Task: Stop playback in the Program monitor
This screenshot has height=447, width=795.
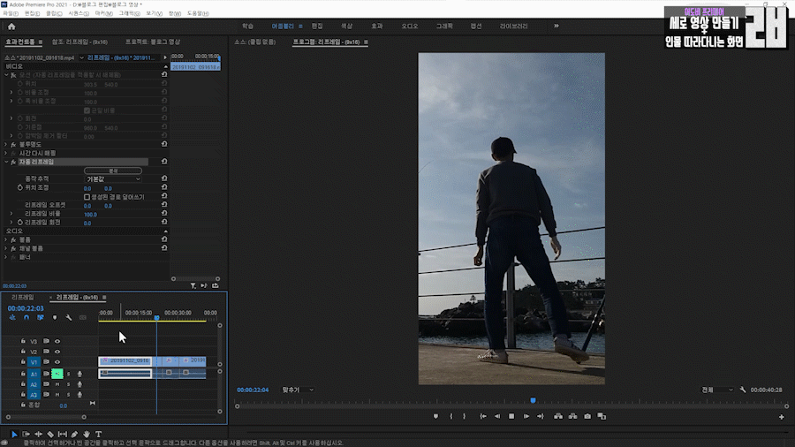Action: 511,416
